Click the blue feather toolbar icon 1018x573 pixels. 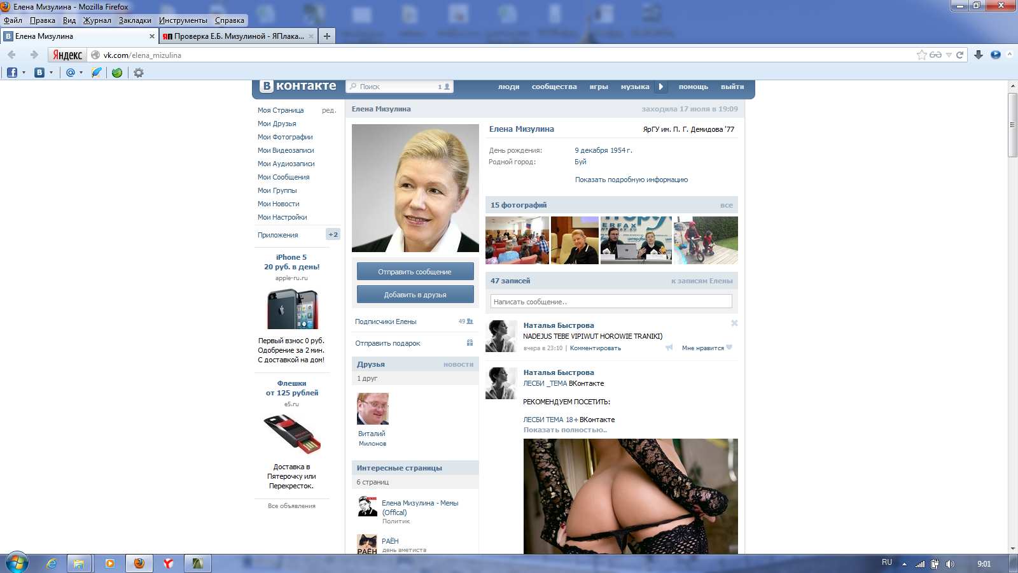(96, 73)
